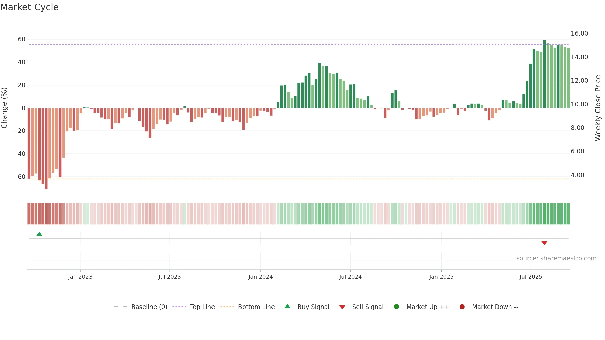This screenshot has height=340, width=605.
Task: Click the red Sell Signal triangle marker
Action: pyautogui.click(x=544, y=243)
